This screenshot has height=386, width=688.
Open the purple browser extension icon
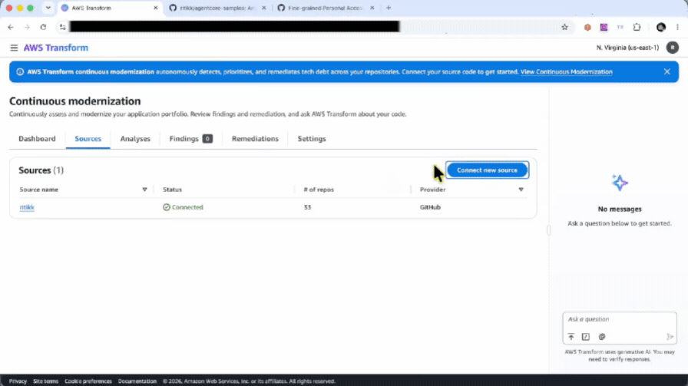(x=604, y=27)
